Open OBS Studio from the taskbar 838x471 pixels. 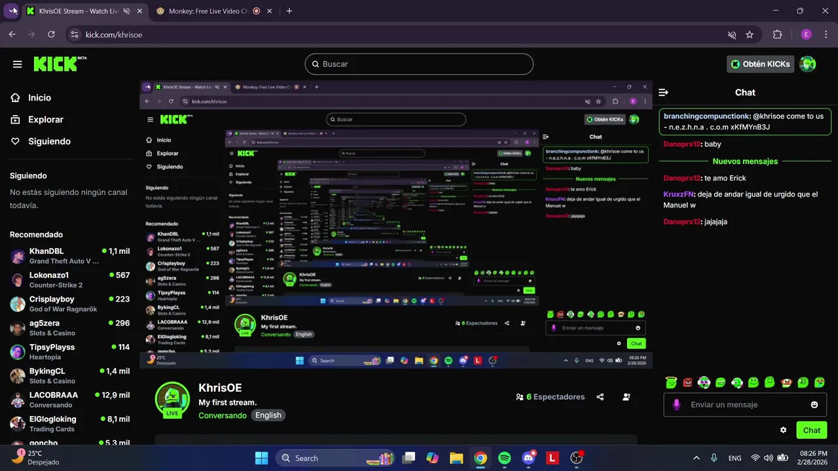pyautogui.click(x=576, y=458)
